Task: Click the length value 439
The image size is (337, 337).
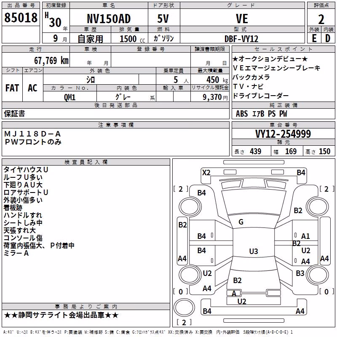Action: [x=256, y=152]
